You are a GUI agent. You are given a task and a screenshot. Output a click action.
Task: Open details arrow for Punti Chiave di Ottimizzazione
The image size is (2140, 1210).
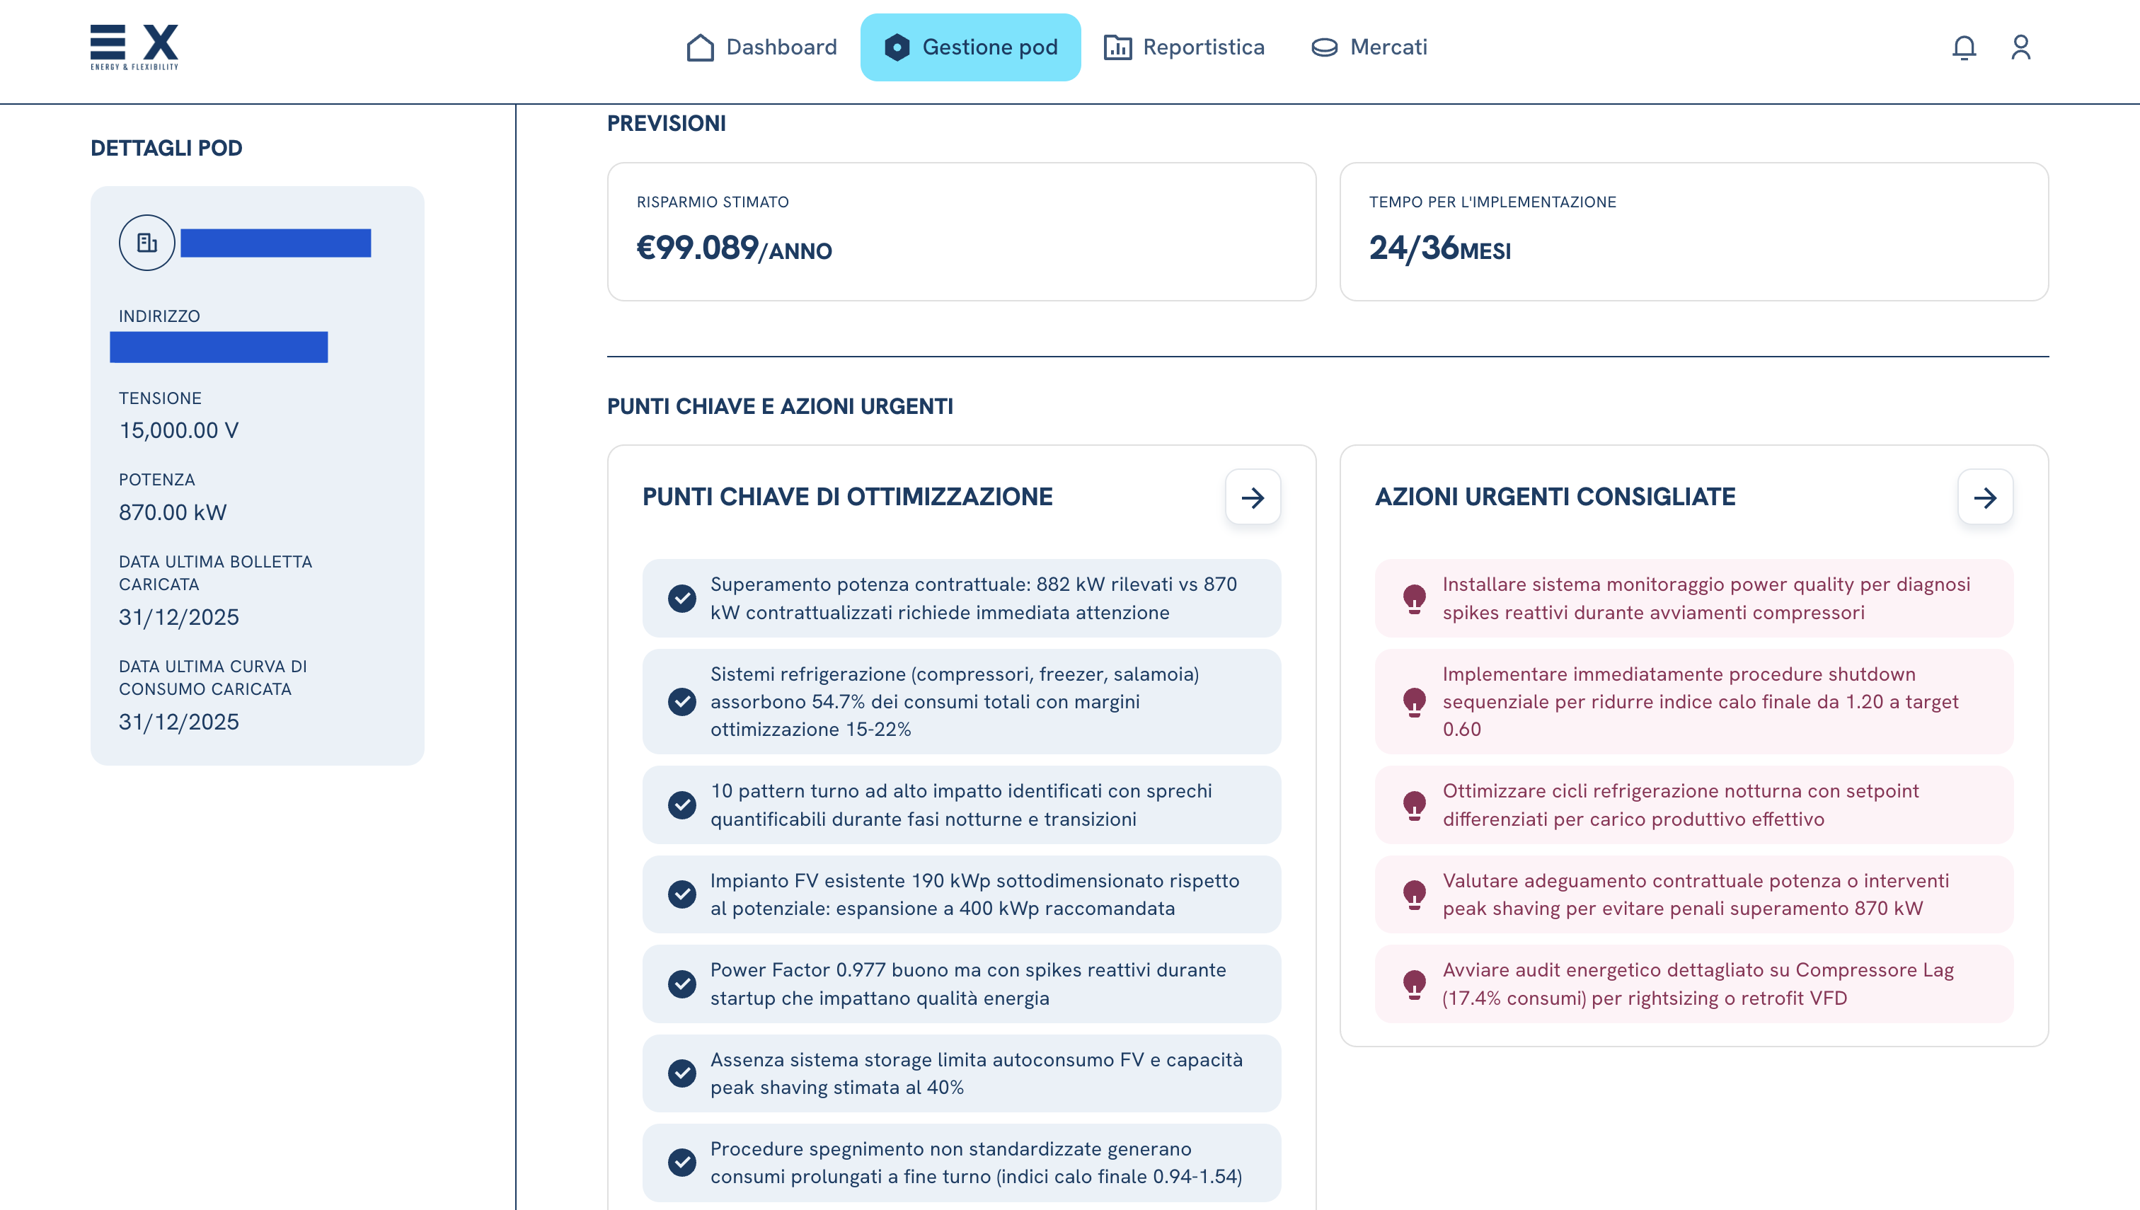tap(1253, 497)
